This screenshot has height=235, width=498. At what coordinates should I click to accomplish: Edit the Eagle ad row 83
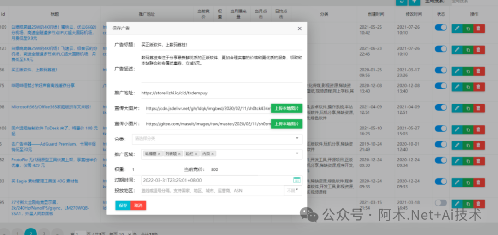(457, 182)
